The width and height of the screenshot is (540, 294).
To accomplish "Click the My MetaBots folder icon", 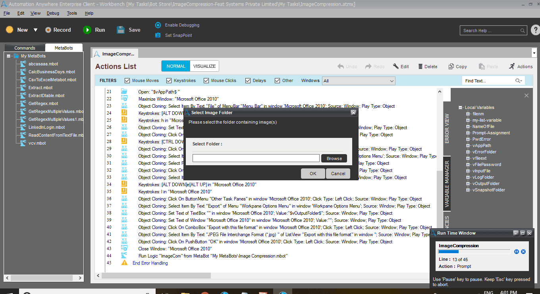I will point(16,56).
